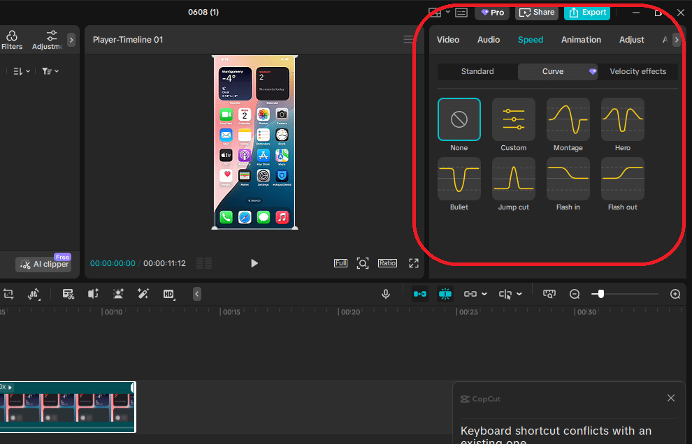Open the media filter dropdown
Image resolution: width=692 pixels, height=444 pixels.
click(x=50, y=71)
